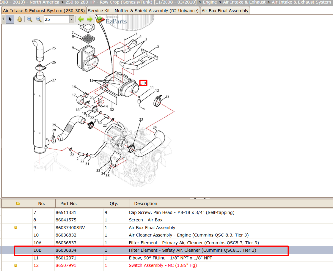The image size is (333, 271).
Task: Open note icon for item 12 row
Action: tap(16, 265)
